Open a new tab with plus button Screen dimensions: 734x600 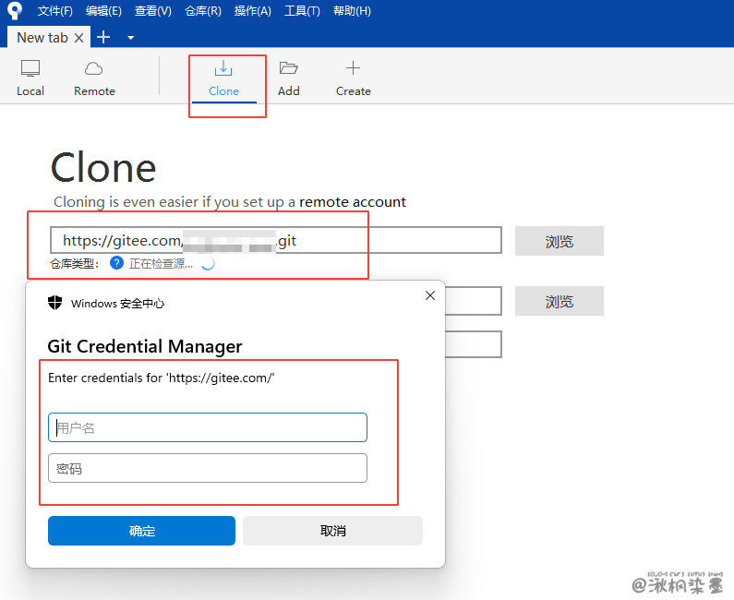[103, 37]
